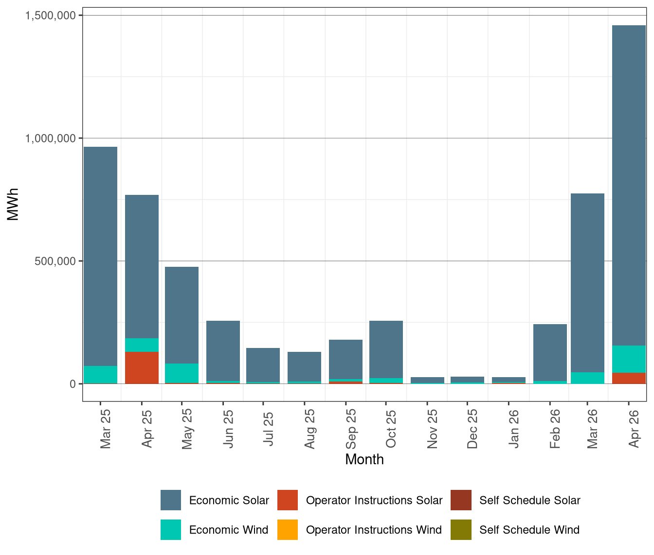Viewport: 654px width, 555px height.
Task: Click the Economic Solar bar for Aug 25
Action: (305, 366)
